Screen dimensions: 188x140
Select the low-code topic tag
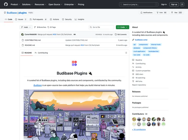[x=137, y=55]
